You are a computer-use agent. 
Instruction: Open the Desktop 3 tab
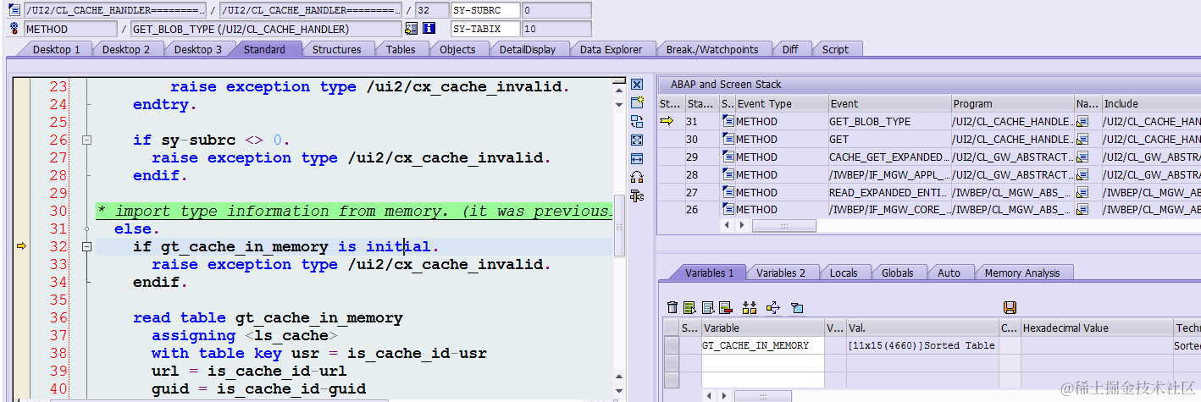(x=198, y=49)
